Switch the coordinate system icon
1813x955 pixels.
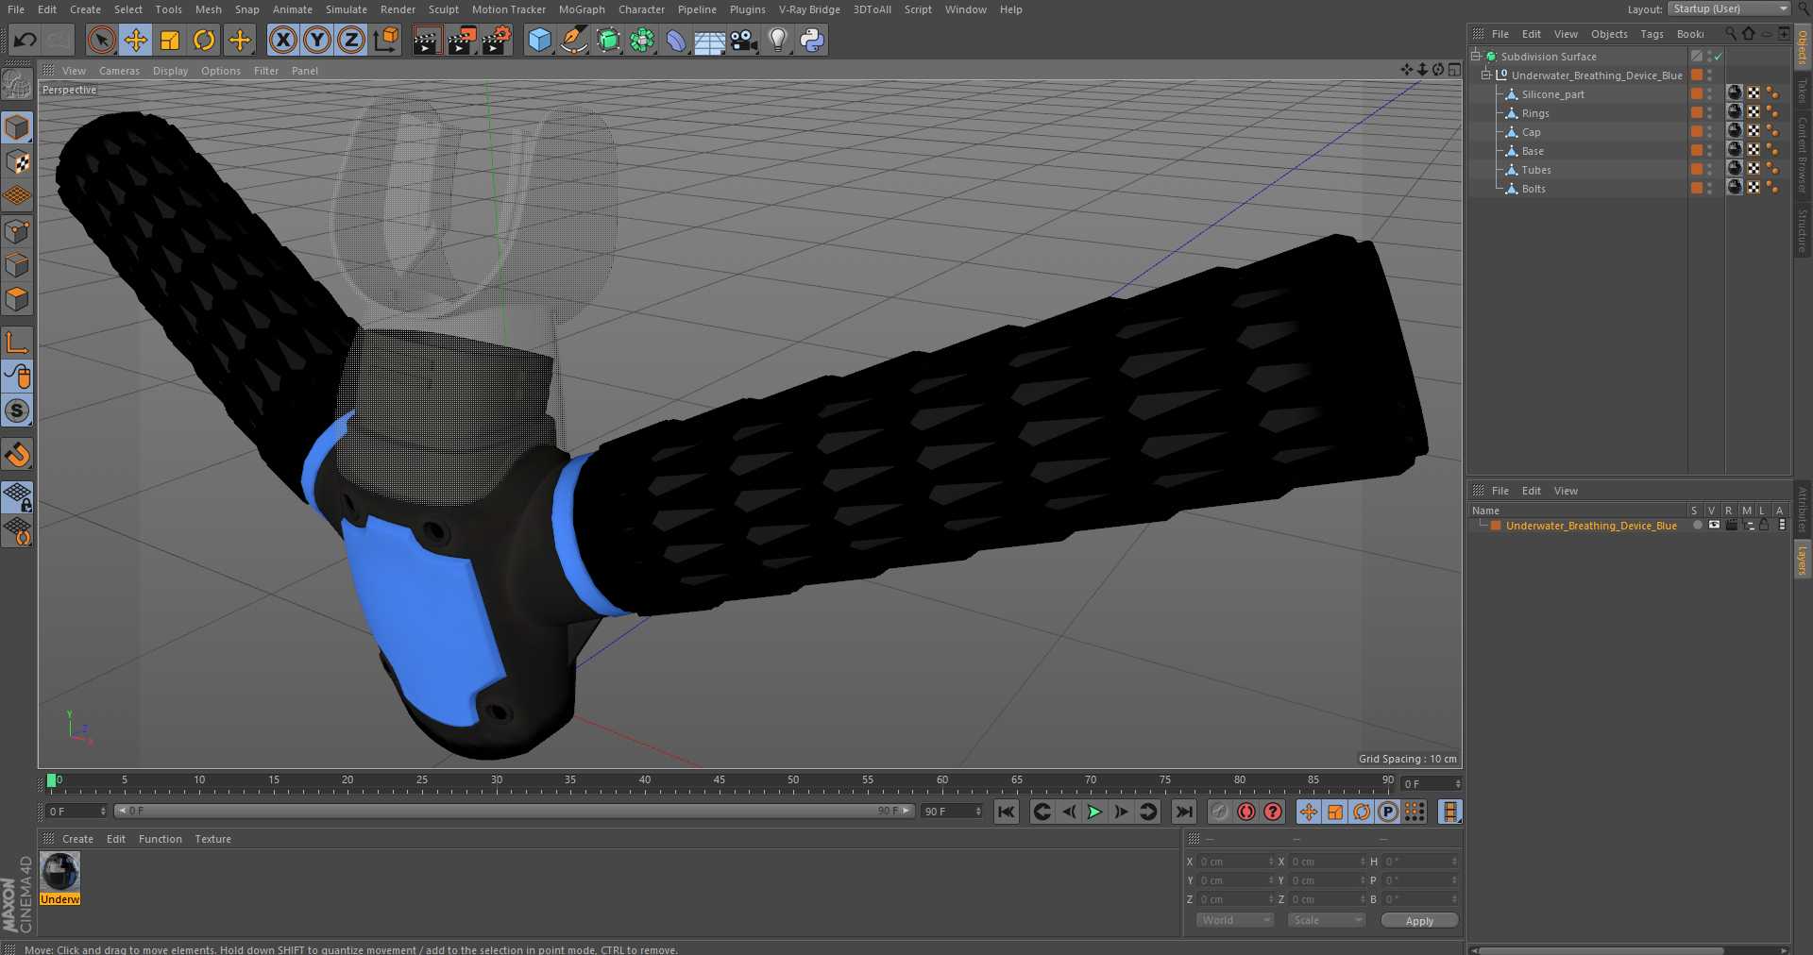386,40
